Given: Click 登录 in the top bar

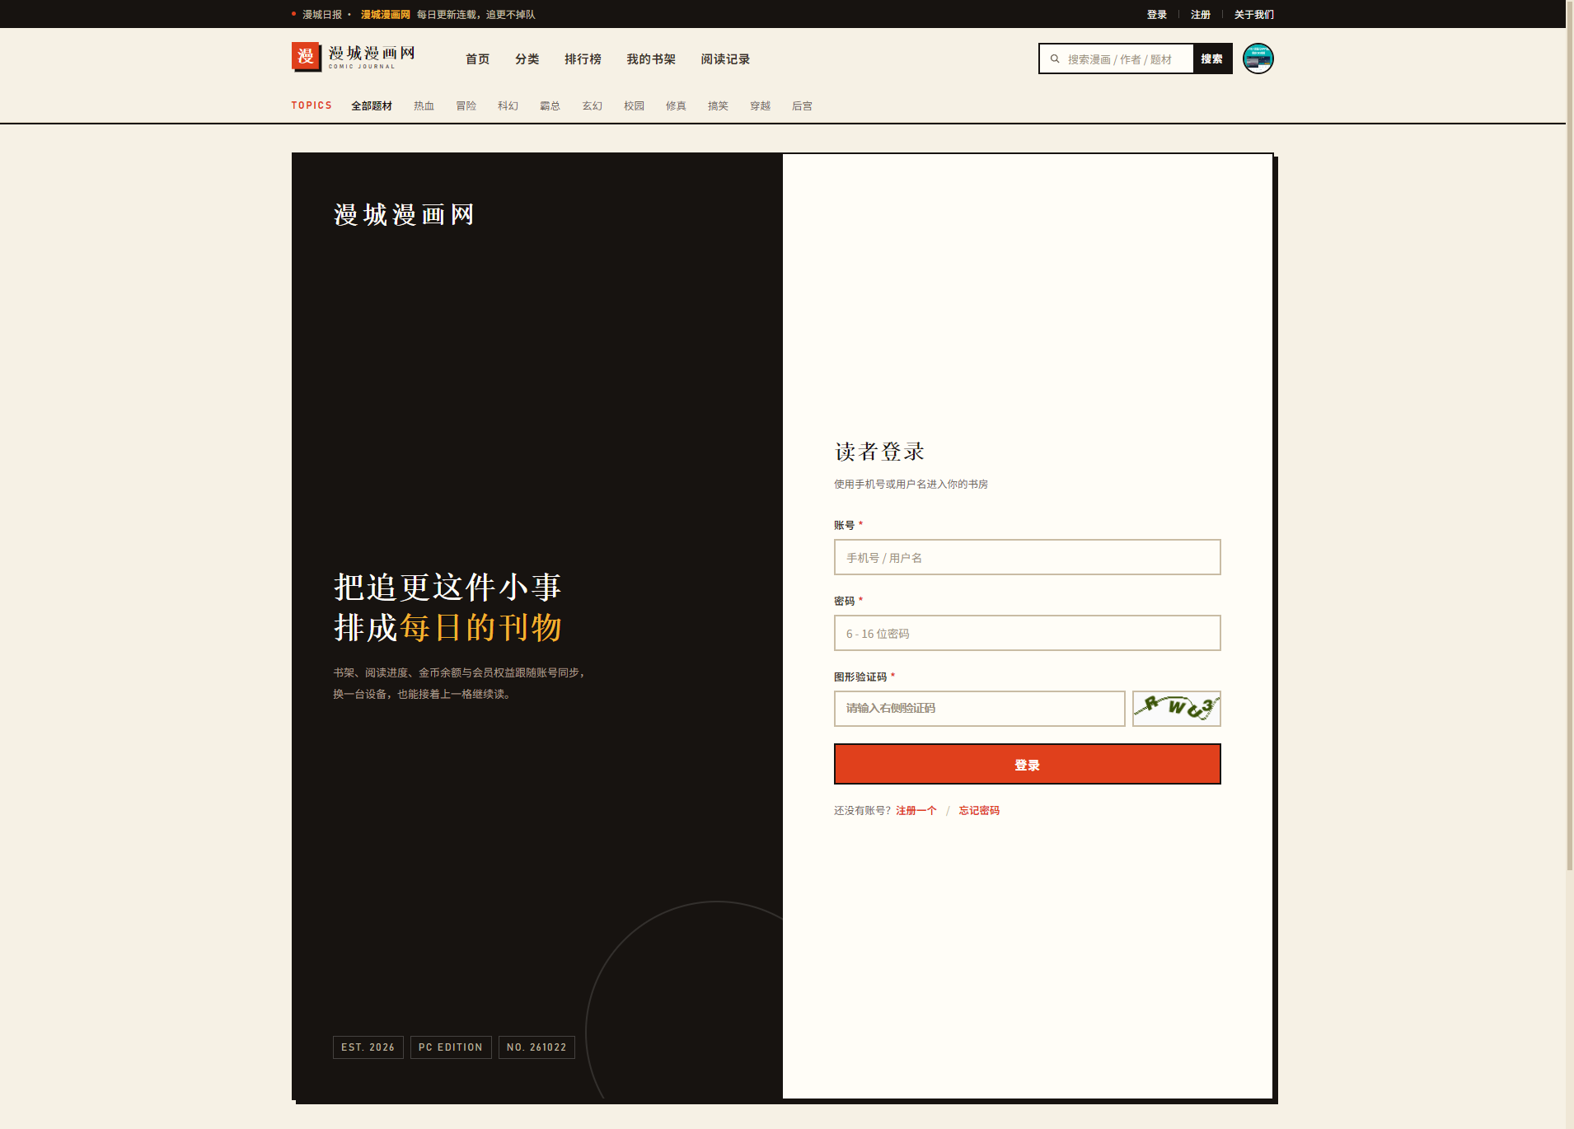Looking at the screenshot, I should tap(1156, 15).
